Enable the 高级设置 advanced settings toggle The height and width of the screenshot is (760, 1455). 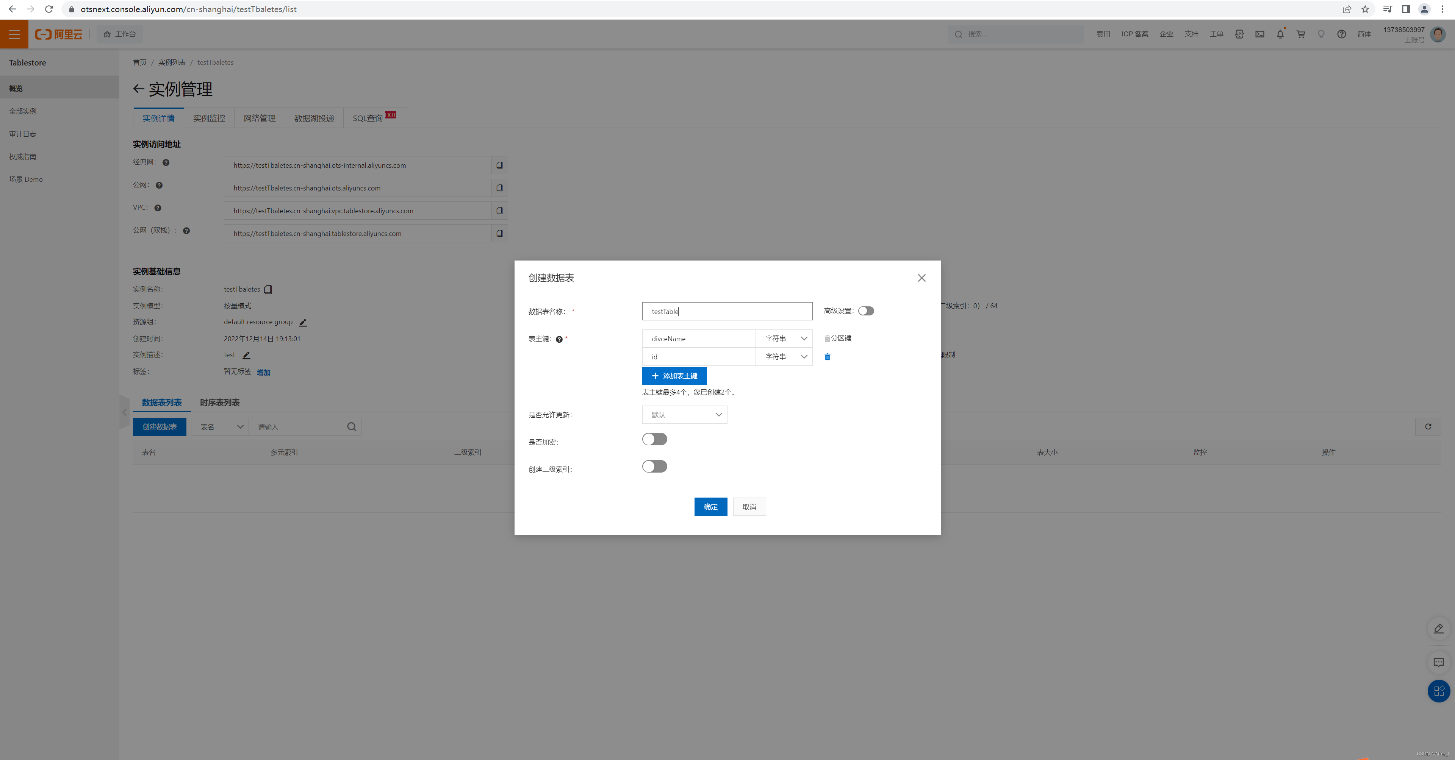coord(865,311)
